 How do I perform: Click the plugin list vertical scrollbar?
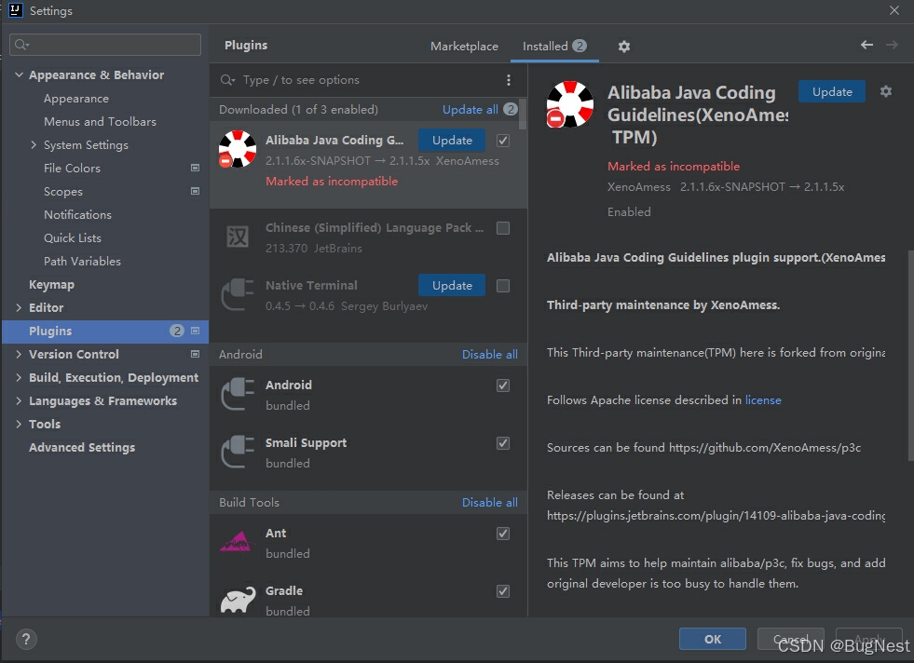(523, 114)
